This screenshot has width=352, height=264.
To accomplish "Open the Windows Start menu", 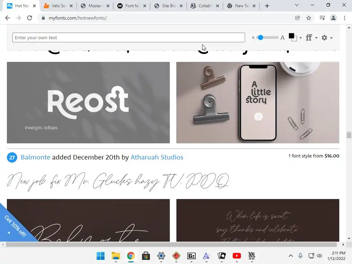I will pyautogui.click(x=100, y=256).
